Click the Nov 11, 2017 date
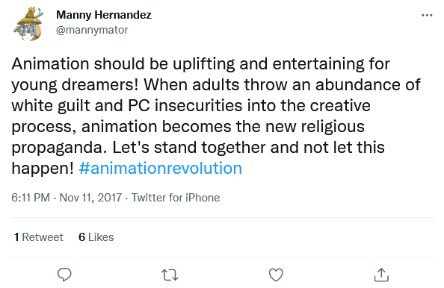The image size is (444, 288). [90, 197]
